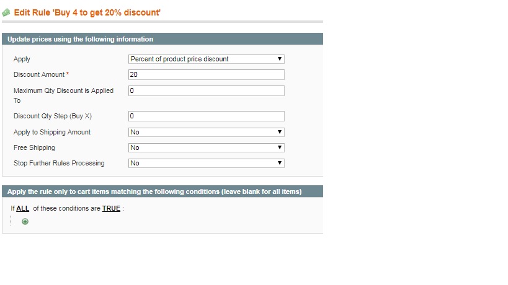Click the Free Shipping label
This screenshot has height=285, width=508.
pos(34,148)
